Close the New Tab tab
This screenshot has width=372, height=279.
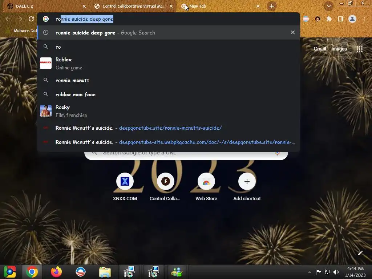pyautogui.click(x=258, y=6)
